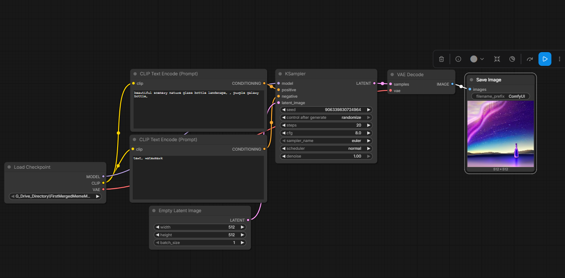Click the width 512 field
The width and height of the screenshot is (565, 278).
(x=200, y=227)
